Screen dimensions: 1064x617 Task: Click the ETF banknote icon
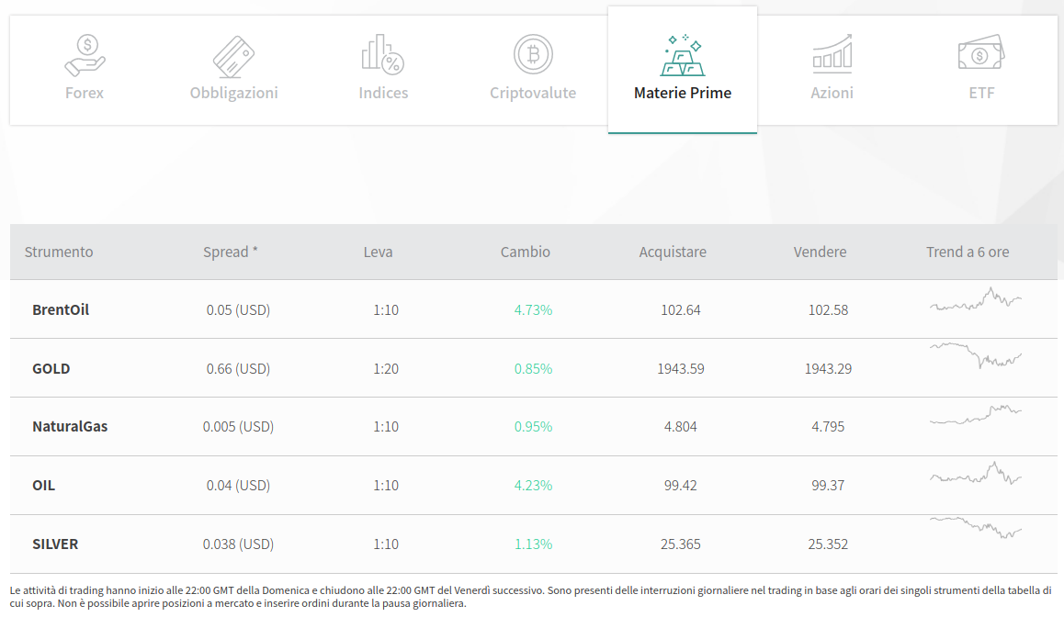pos(981,55)
